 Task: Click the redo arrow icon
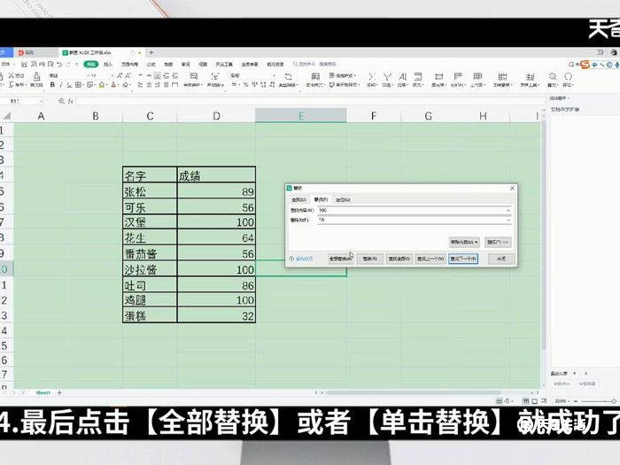[x=68, y=64]
